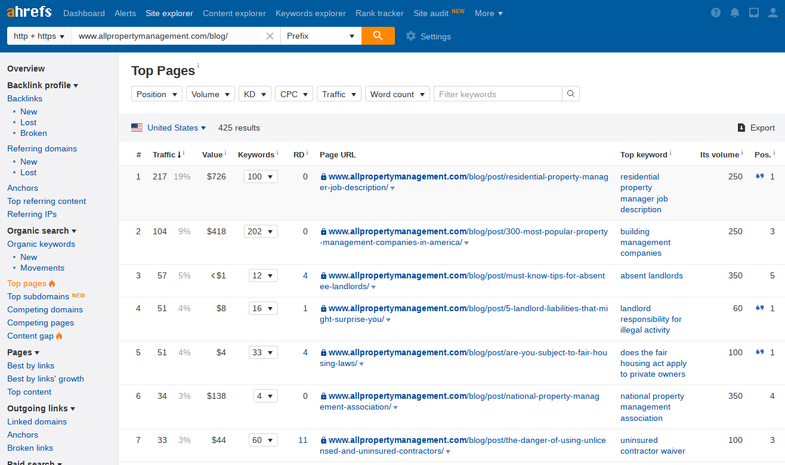Click the Ahrefs logo
Screen dimensions: 785x465
point(29,13)
